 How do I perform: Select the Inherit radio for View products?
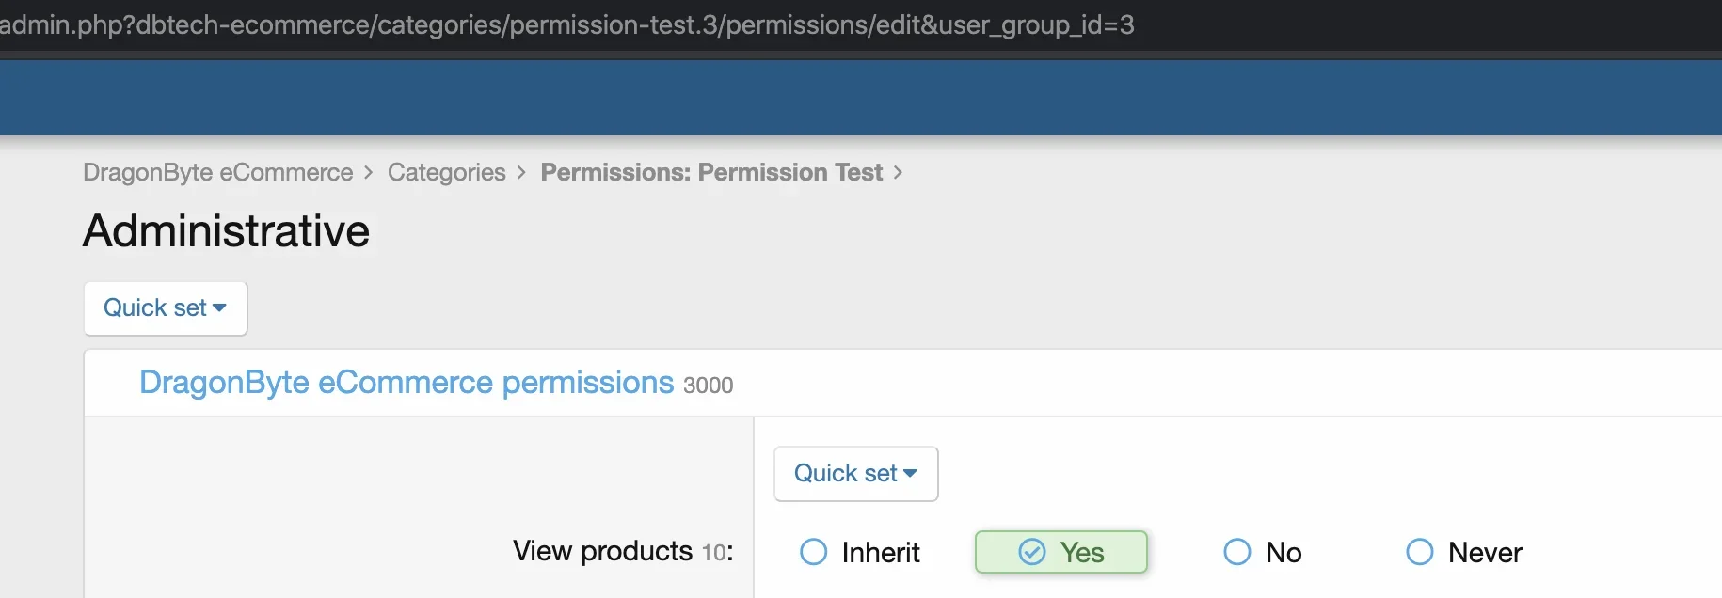[859, 552]
